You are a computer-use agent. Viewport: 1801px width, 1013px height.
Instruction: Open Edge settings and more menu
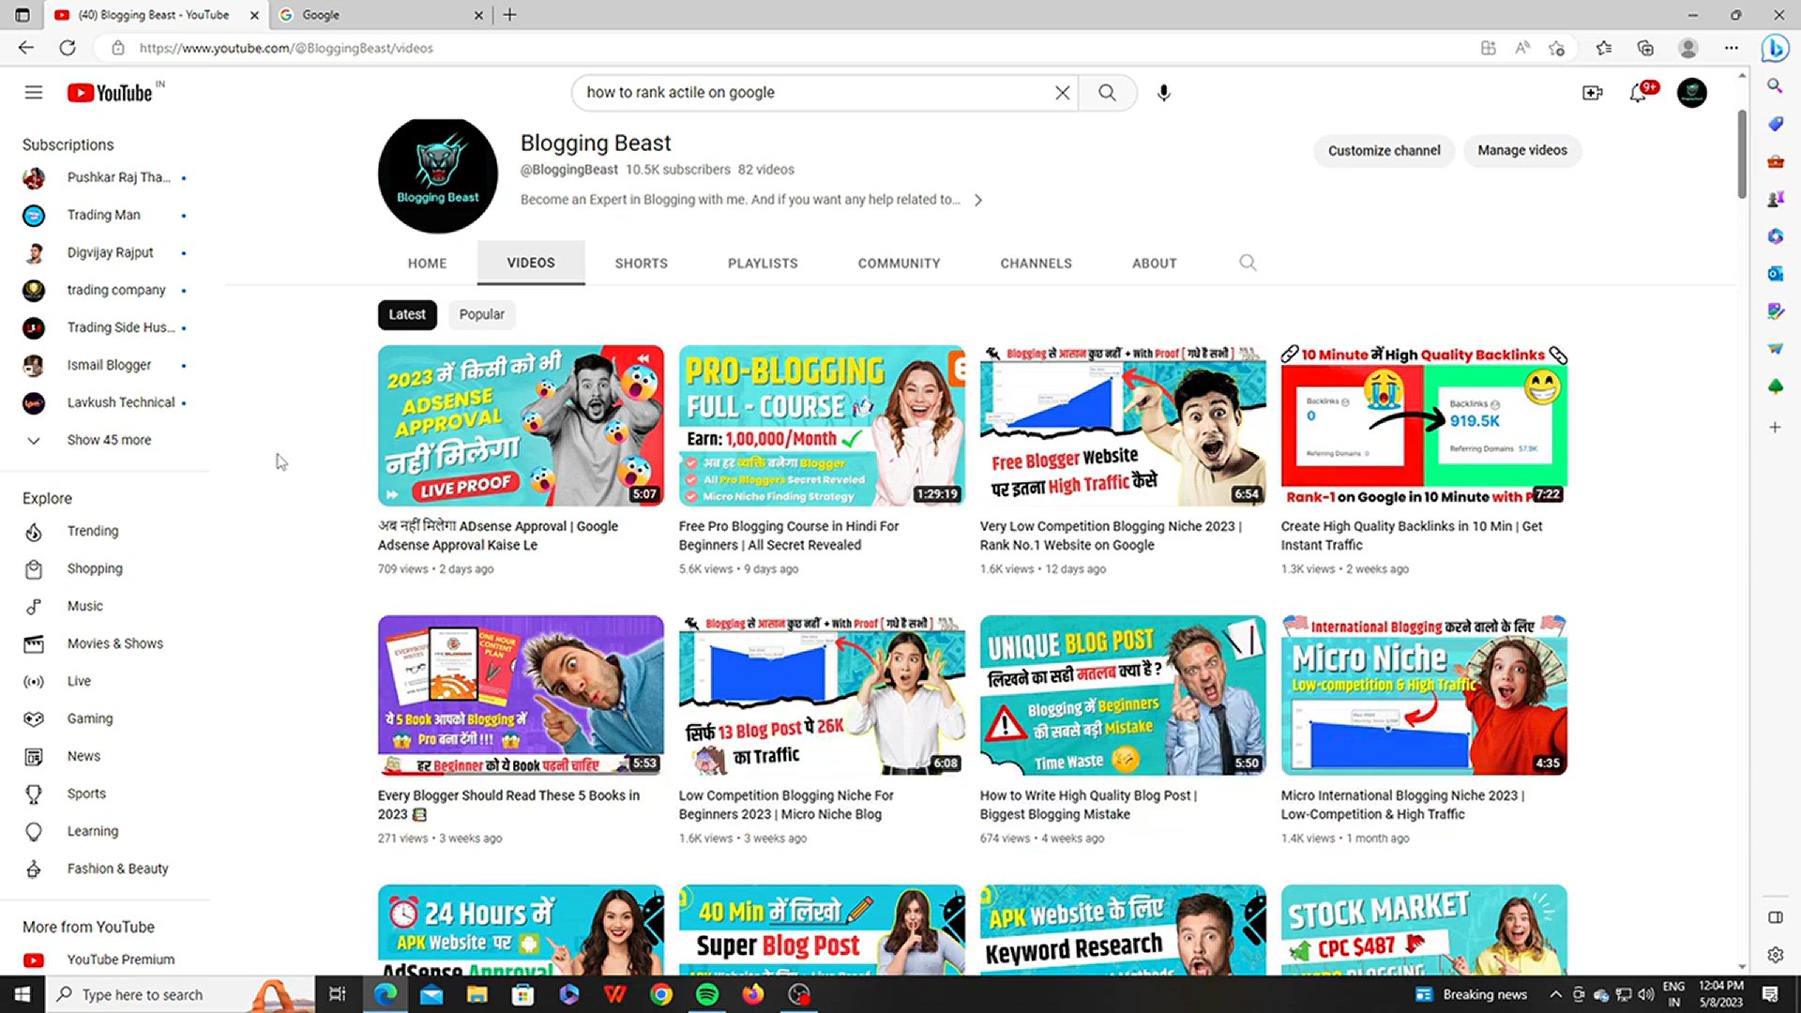(x=1732, y=48)
